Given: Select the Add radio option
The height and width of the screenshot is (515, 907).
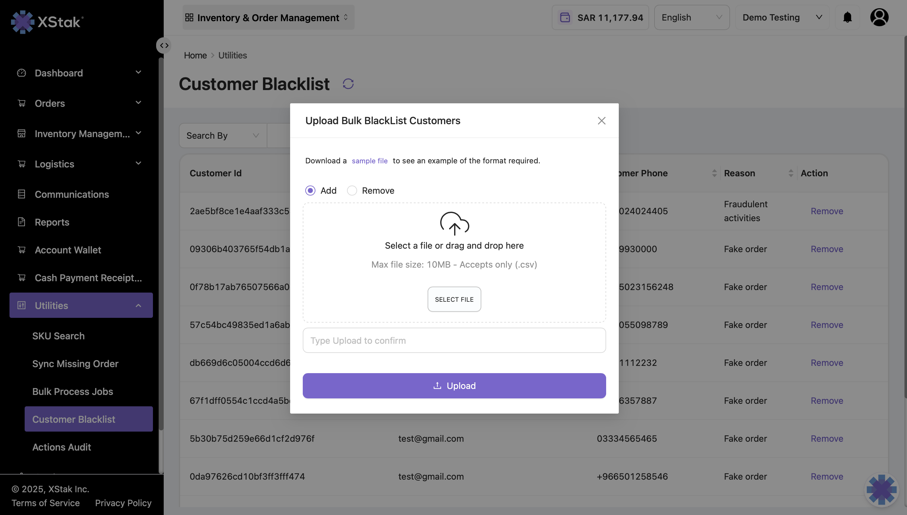Looking at the screenshot, I should (x=310, y=191).
